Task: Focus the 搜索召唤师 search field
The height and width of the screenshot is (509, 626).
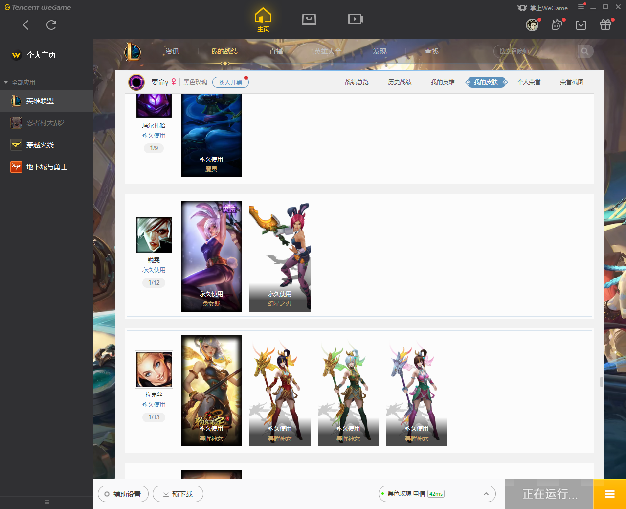Action: point(536,51)
